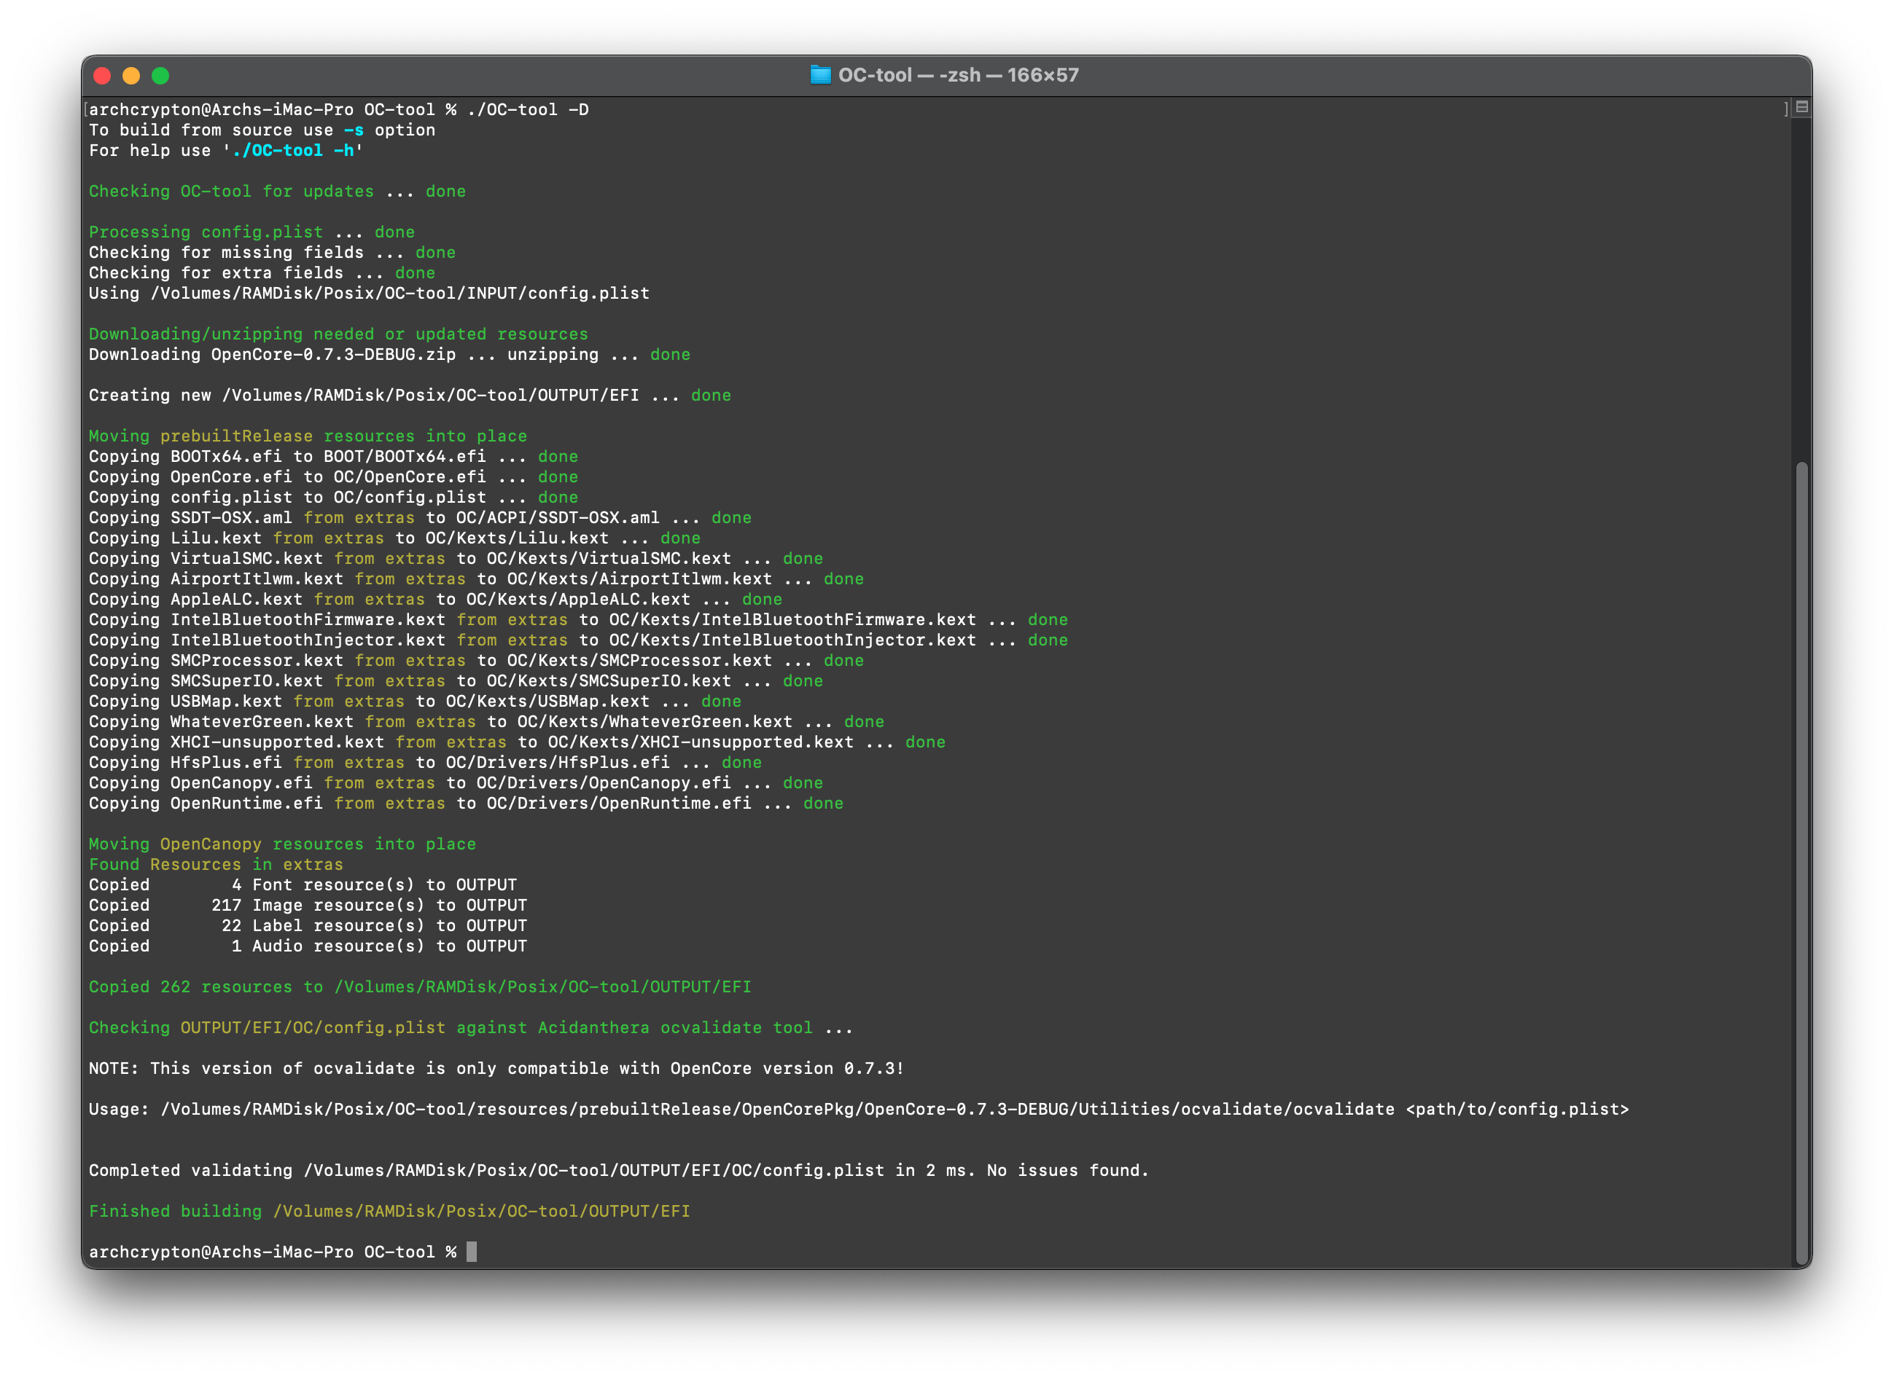Select the highlighted './OC-tool -h' command text
This screenshot has width=1894, height=1377.
[292, 150]
